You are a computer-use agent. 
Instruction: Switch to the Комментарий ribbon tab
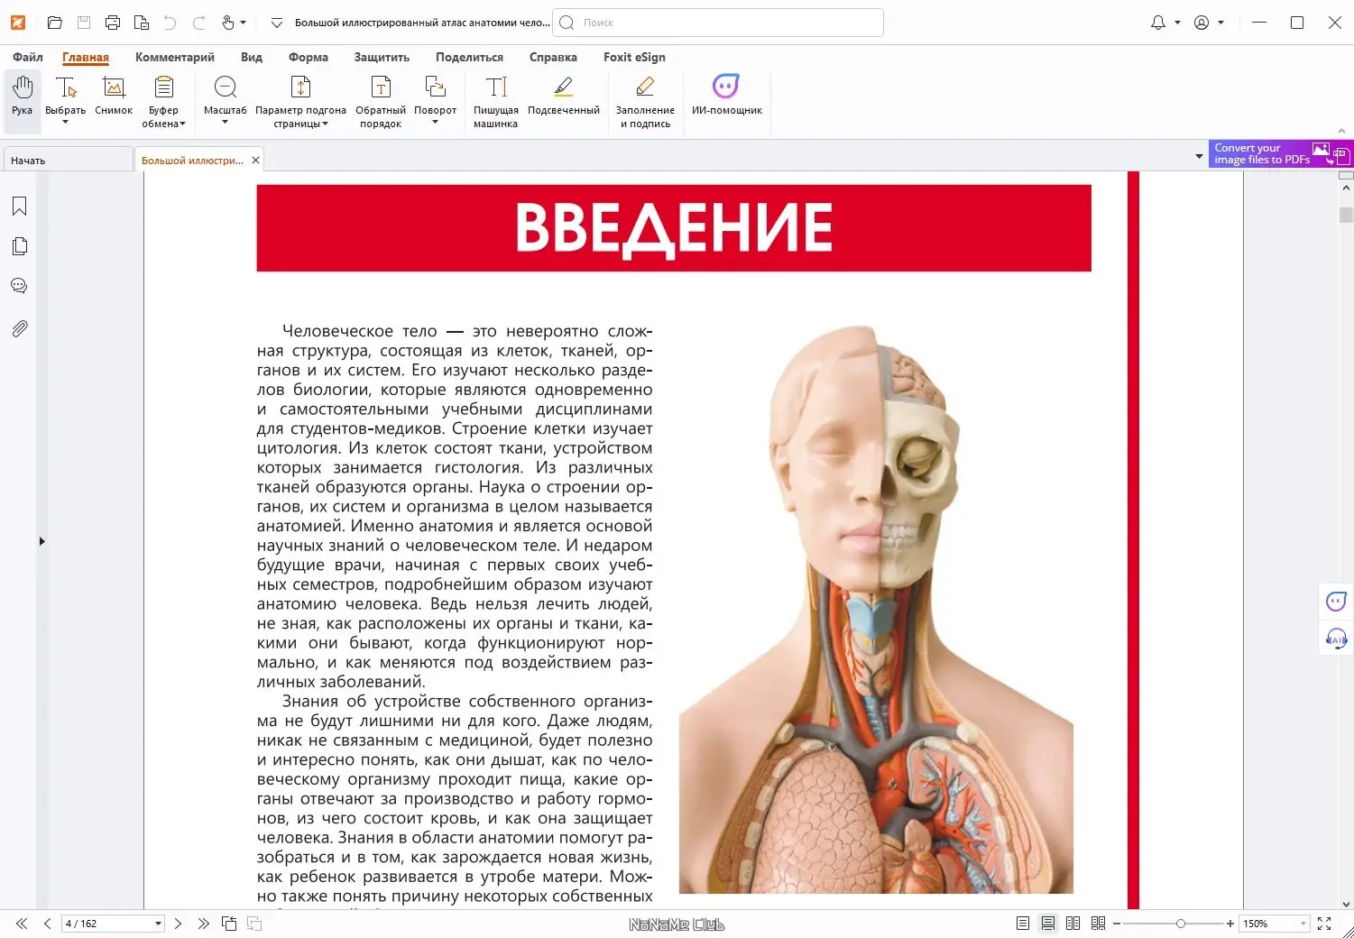[x=175, y=57]
